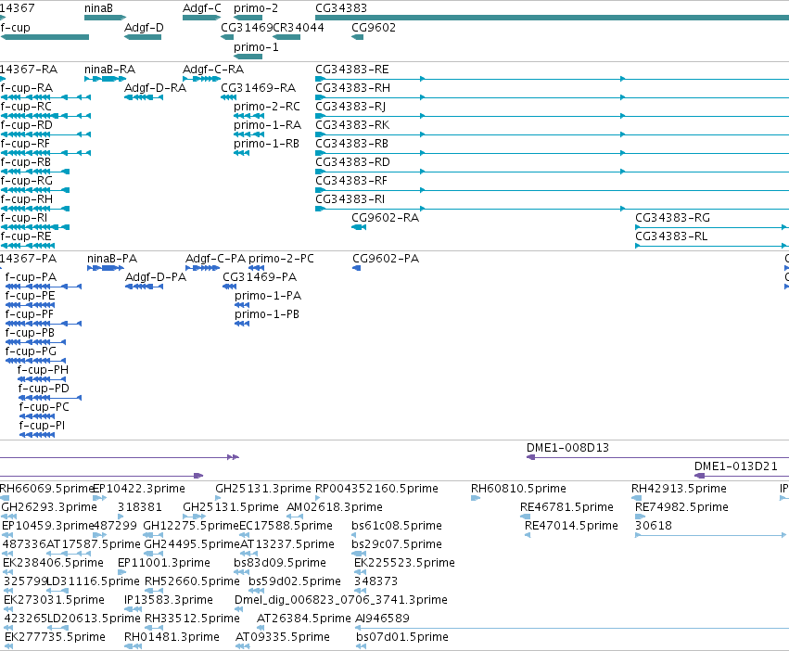The width and height of the screenshot is (789, 651).
Task: Select BAC clone DME1-008D13
Action: tap(567, 448)
